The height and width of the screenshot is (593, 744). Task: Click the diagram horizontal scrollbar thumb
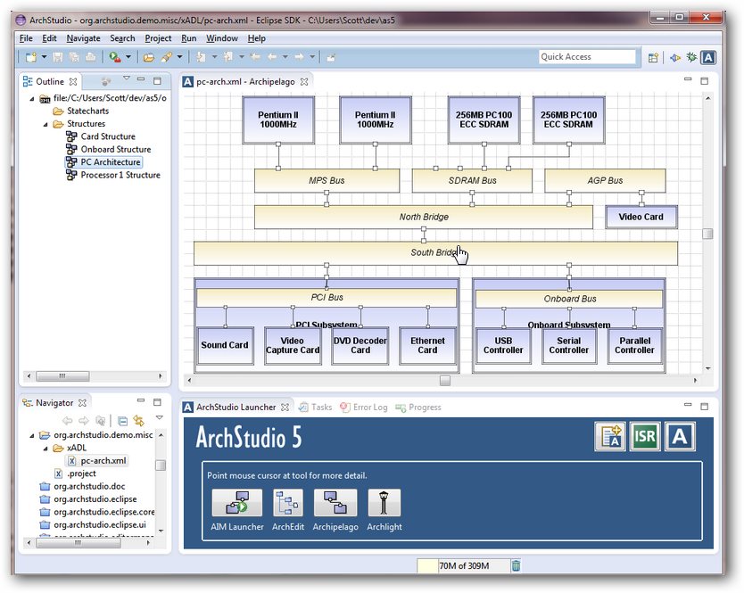[444, 381]
